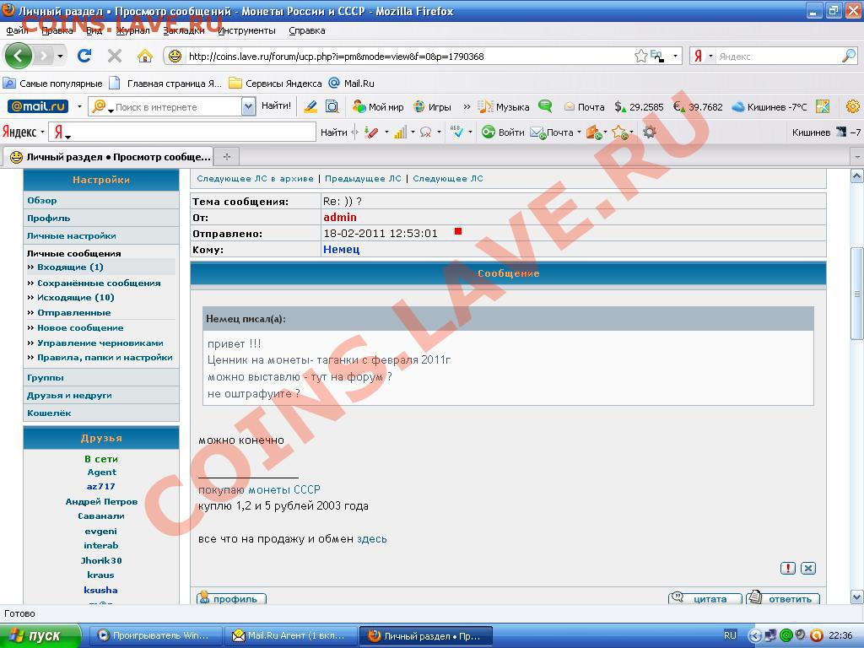Open Игры on the Mail.ru toolbar
Viewport: 864px width, 648px height.
click(x=433, y=107)
